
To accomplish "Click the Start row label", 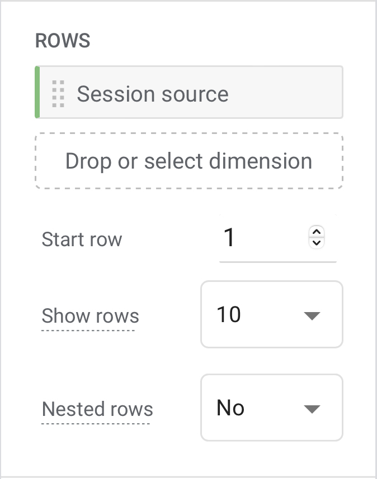I will tap(82, 239).
